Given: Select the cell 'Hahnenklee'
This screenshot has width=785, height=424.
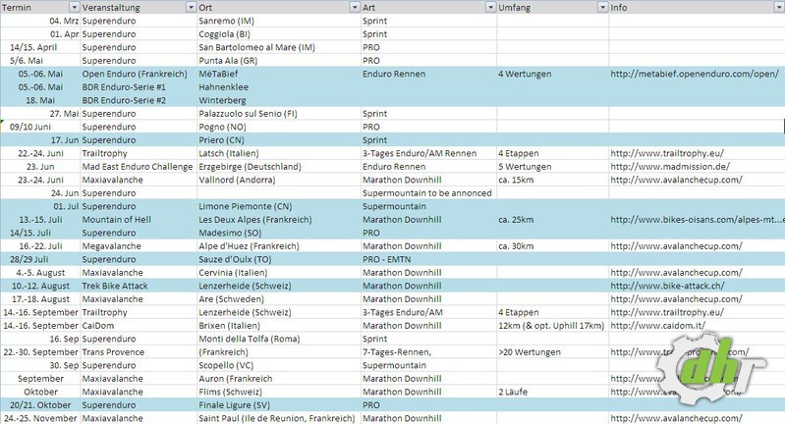Looking at the screenshot, I should tap(279, 87).
